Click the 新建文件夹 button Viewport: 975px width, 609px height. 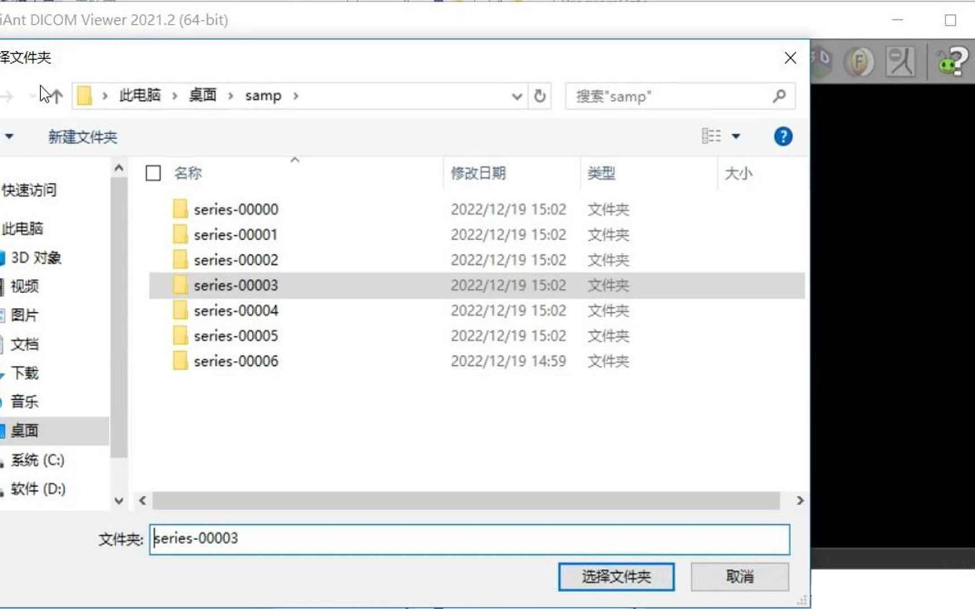(83, 137)
